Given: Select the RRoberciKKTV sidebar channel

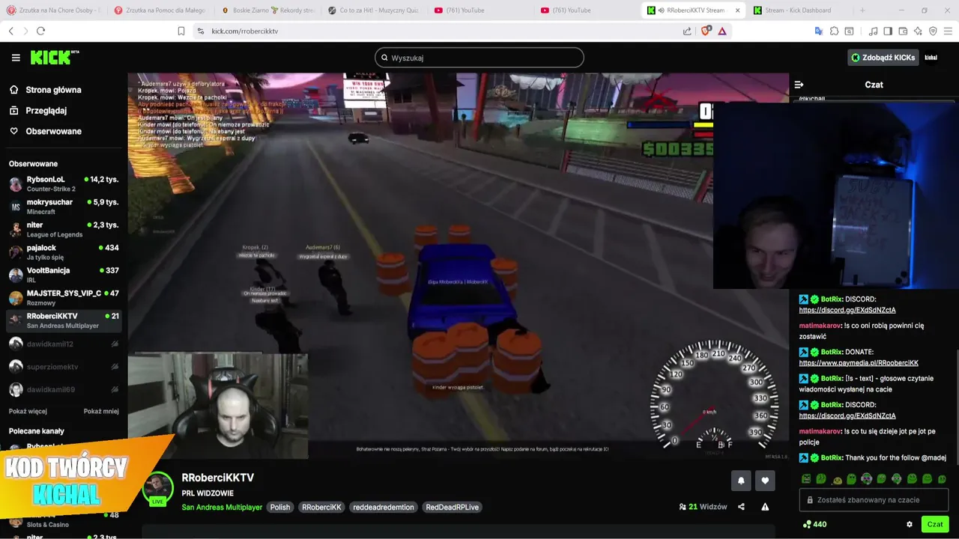Looking at the screenshot, I should [64, 320].
